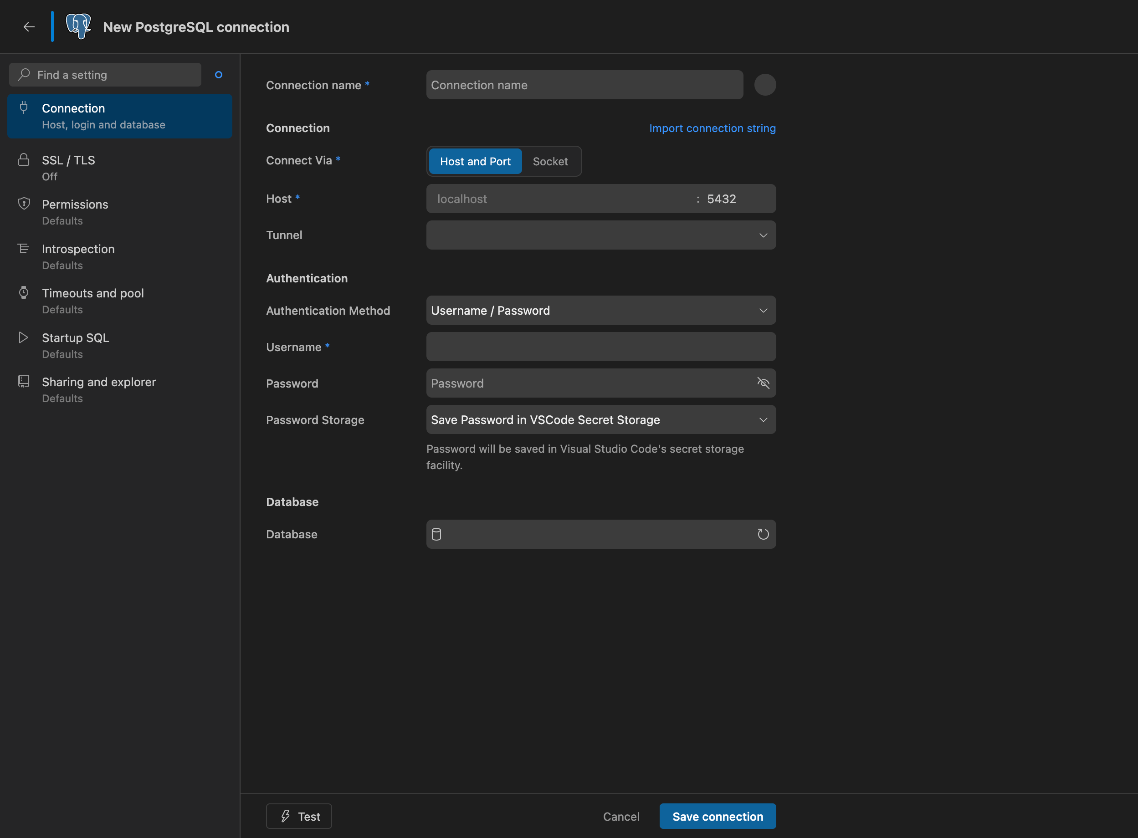Click the Cancel button
Image resolution: width=1138 pixels, height=838 pixels.
pyautogui.click(x=621, y=816)
